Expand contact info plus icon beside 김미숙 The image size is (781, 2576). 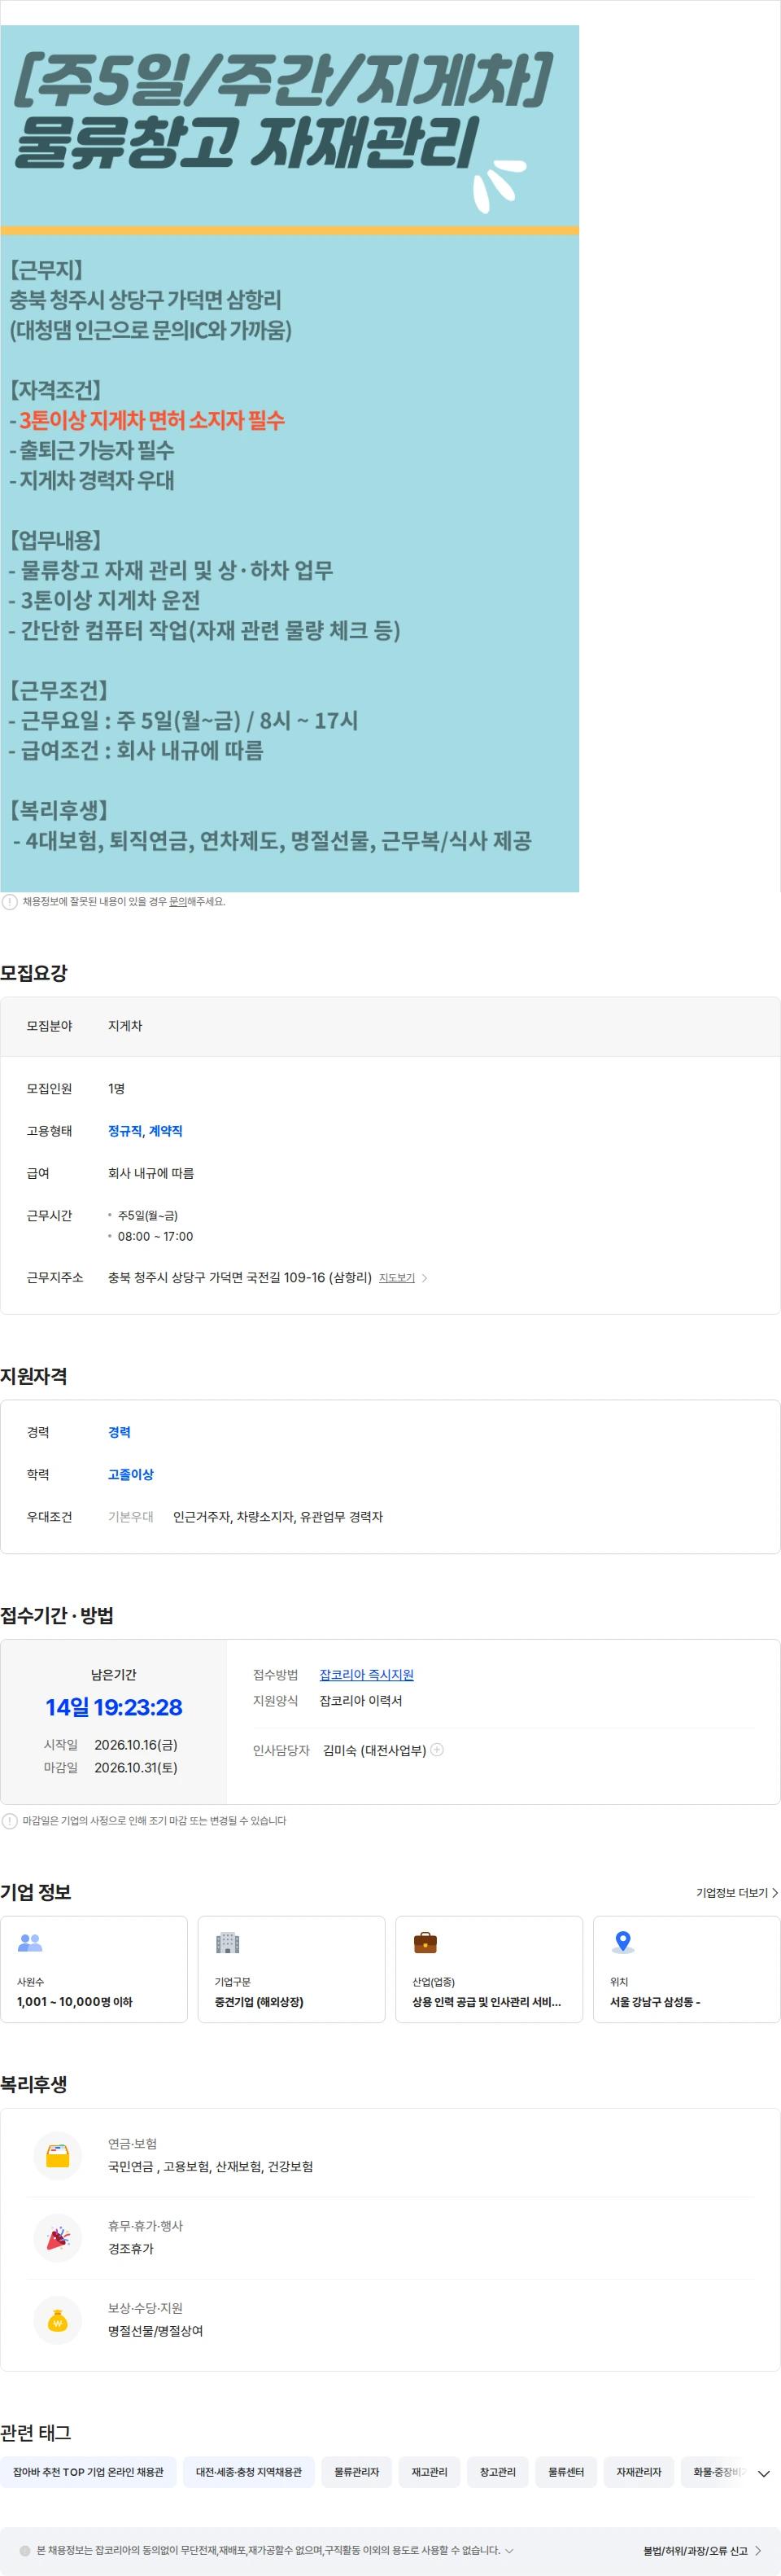point(436,1749)
